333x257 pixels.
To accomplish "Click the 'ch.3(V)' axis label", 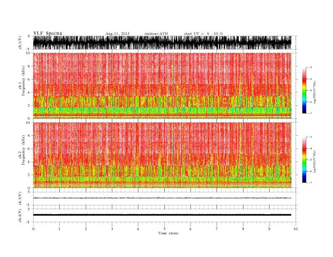I will [x=20, y=199].
